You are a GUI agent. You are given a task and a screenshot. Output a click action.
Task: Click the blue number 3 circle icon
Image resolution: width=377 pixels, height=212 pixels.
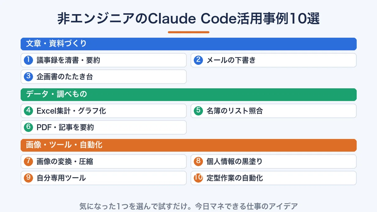click(28, 77)
